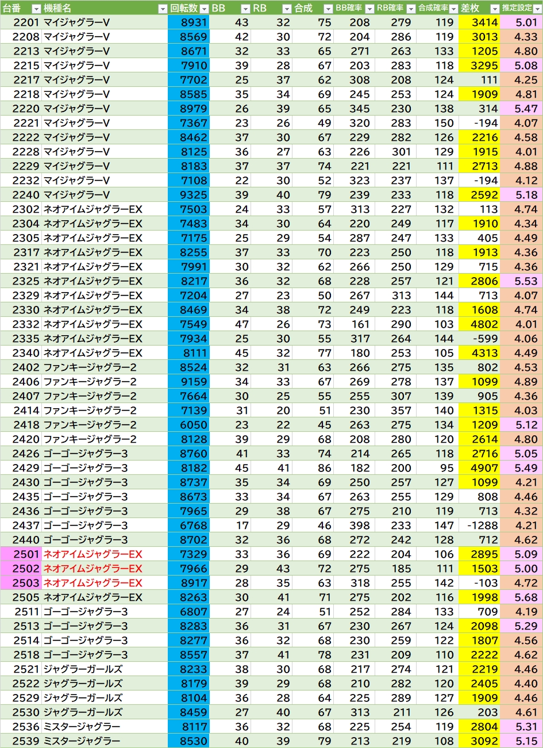
Task: Open the 台番 column filter dropdown
Action: [x=36, y=9]
